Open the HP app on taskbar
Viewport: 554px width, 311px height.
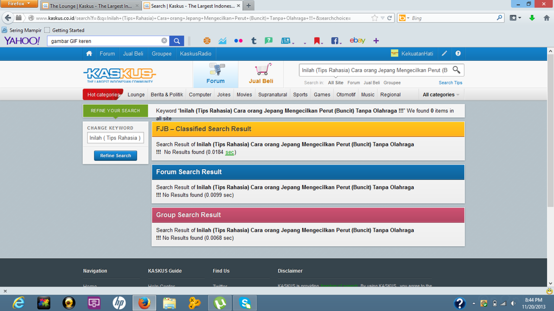[119, 303]
